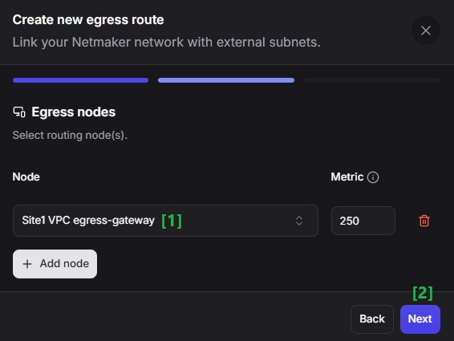The width and height of the screenshot is (454, 341).
Task: Click the Node column label
Action: click(26, 177)
